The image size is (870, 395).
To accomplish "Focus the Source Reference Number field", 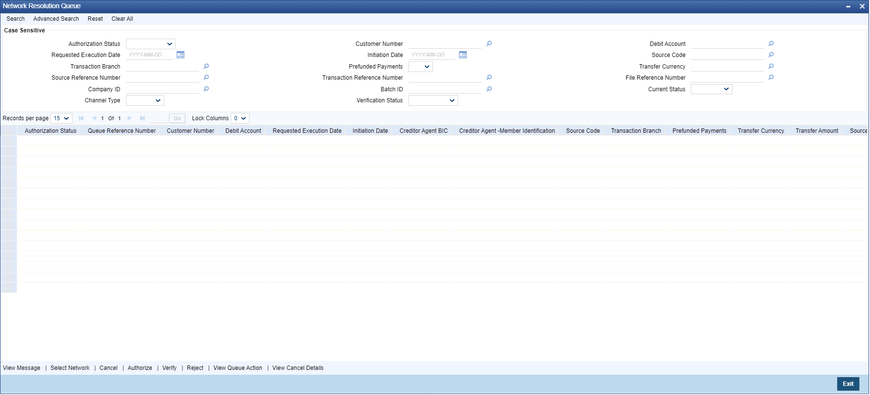I will click(x=162, y=78).
